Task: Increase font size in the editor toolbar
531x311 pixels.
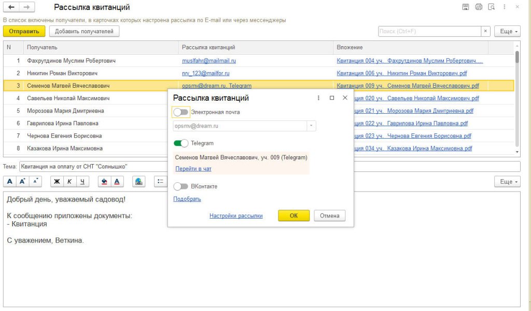Action: pos(22,182)
